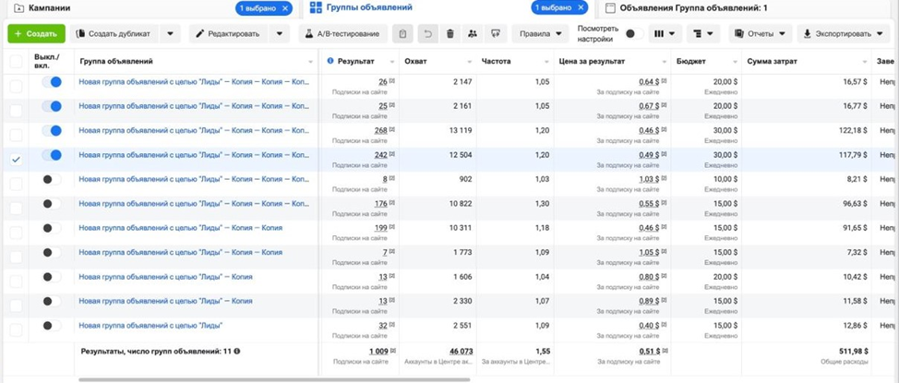This screenshot has width=899, height=383.
Task: Click the 0,64 $ cost per result
Action: click(x=650, y=82)
